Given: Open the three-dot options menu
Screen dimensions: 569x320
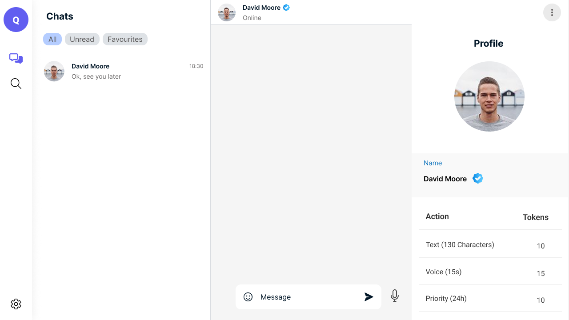Looking at the screenshot, I should [x=552, y=12].
